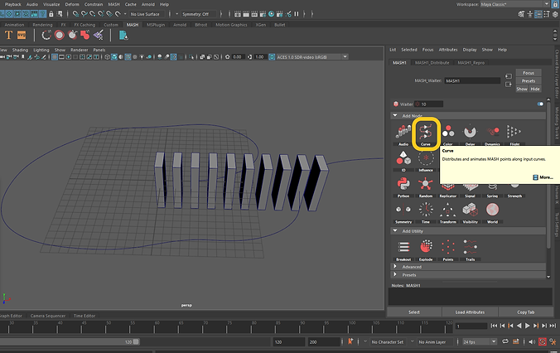The width and height of the screenshot is (560, 353).
Task: Add a Time node
Action: click(425, 213)
